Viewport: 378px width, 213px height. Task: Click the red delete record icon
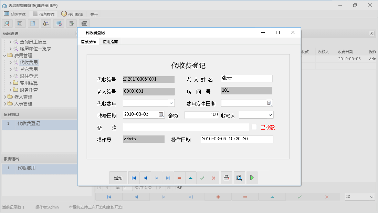click(x=179, y=177)
